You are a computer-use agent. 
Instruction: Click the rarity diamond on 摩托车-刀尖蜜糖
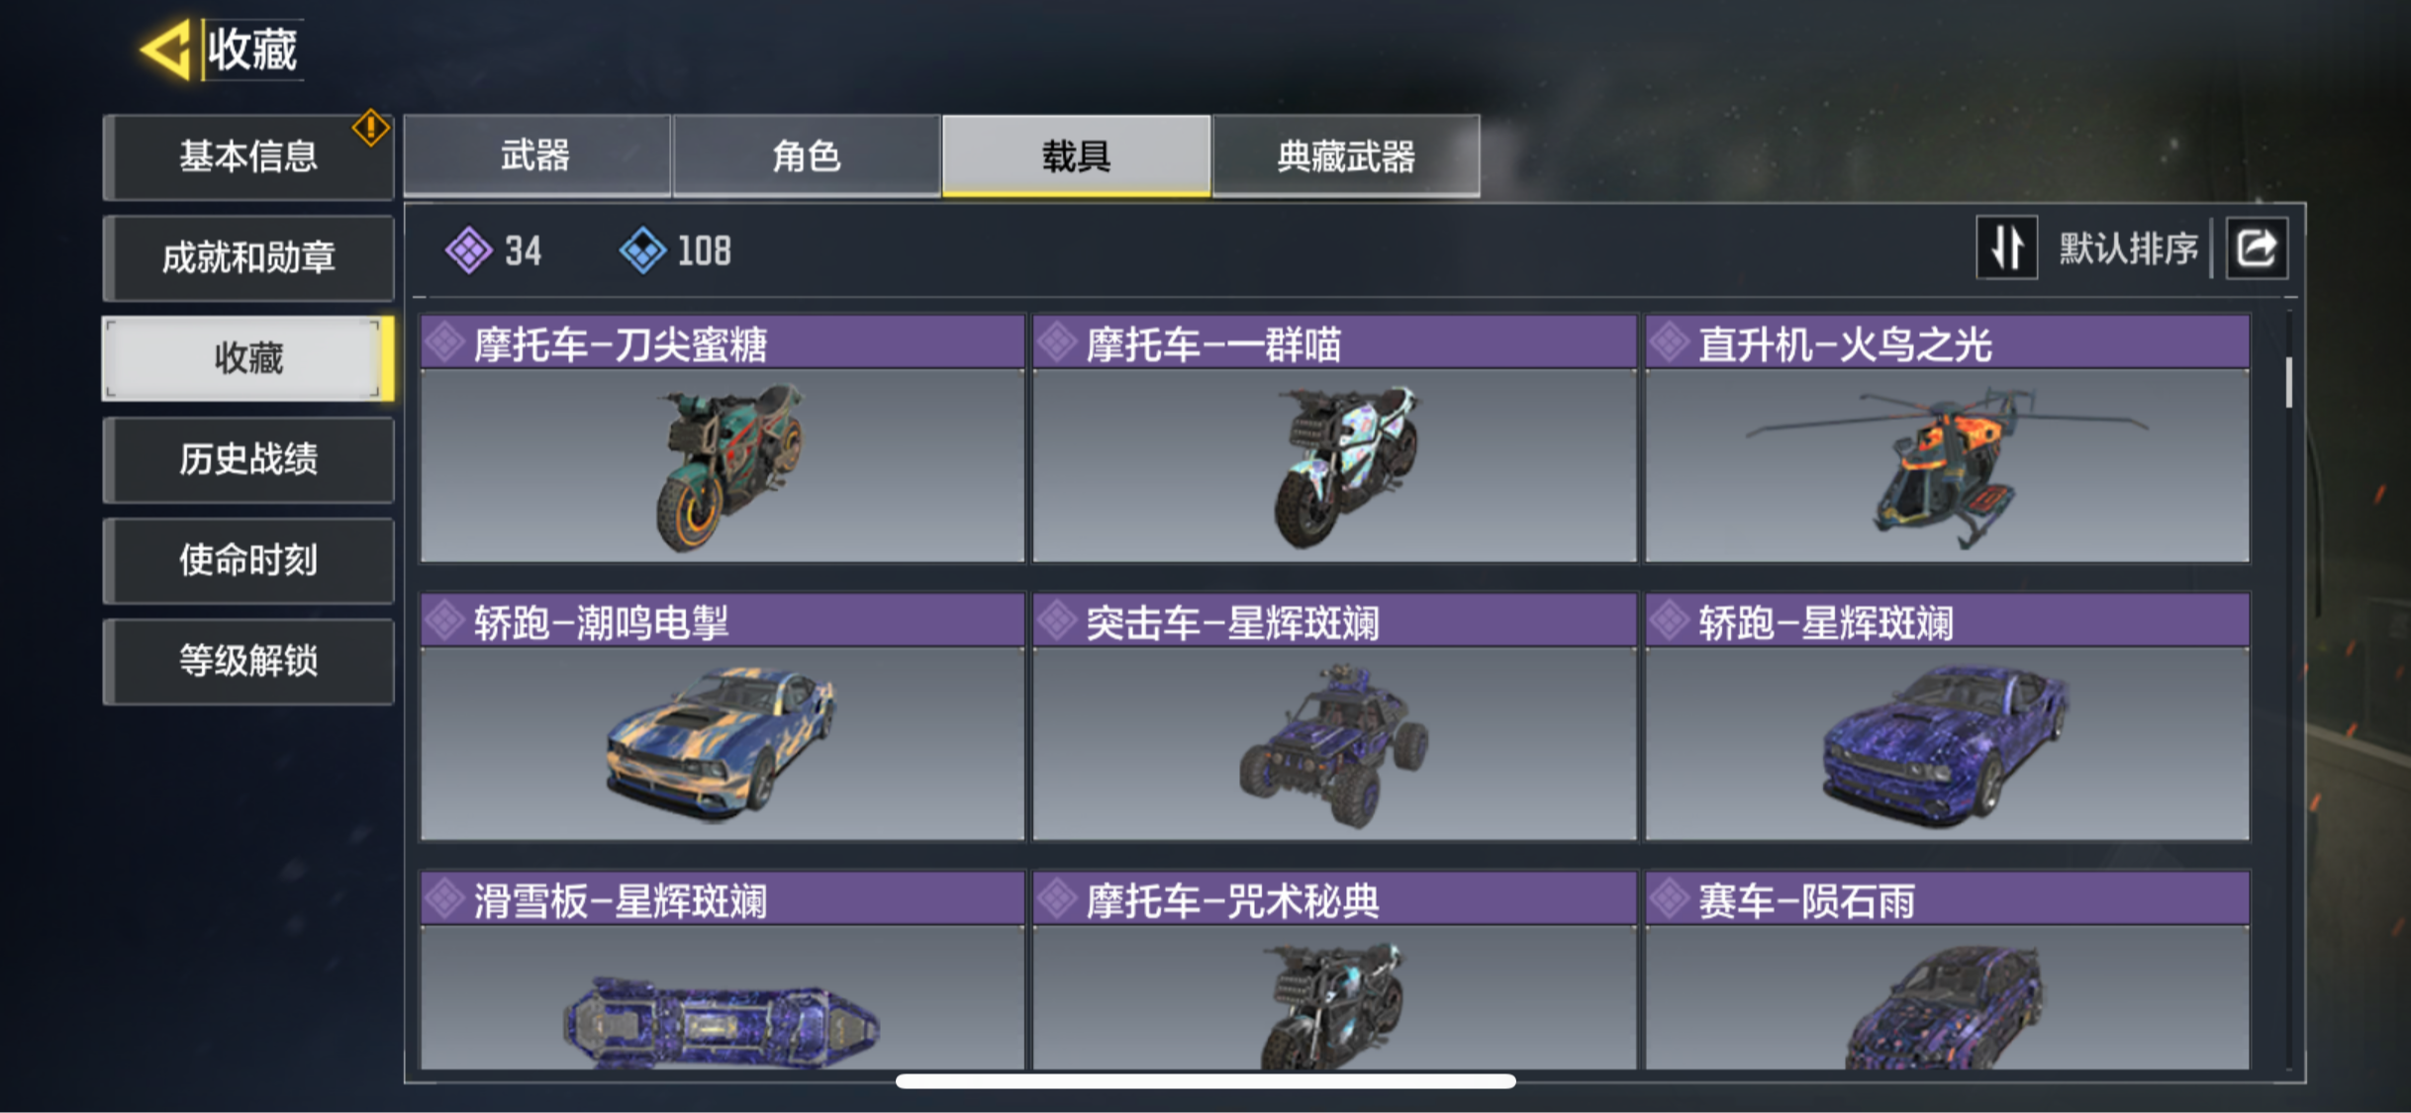445,343
